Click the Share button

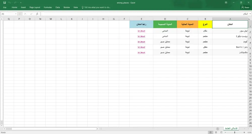click(245, 7)
